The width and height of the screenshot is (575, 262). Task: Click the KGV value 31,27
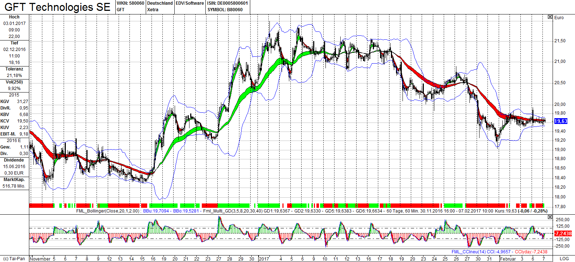click(22, 102)
